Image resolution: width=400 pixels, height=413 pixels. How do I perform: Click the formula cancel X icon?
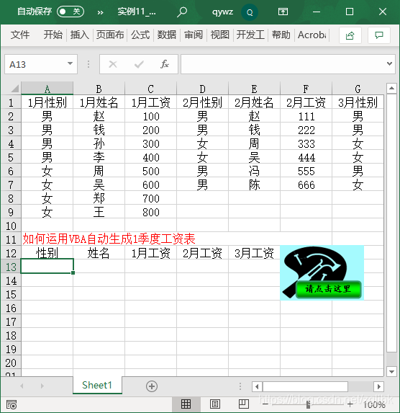click(x=113, y=64)
